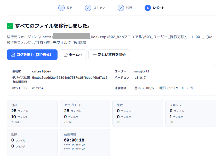The width and height of the screenshot is (222, 159).
Task: Click 9 フォルダ in the アップロード card
Action: 71,117
